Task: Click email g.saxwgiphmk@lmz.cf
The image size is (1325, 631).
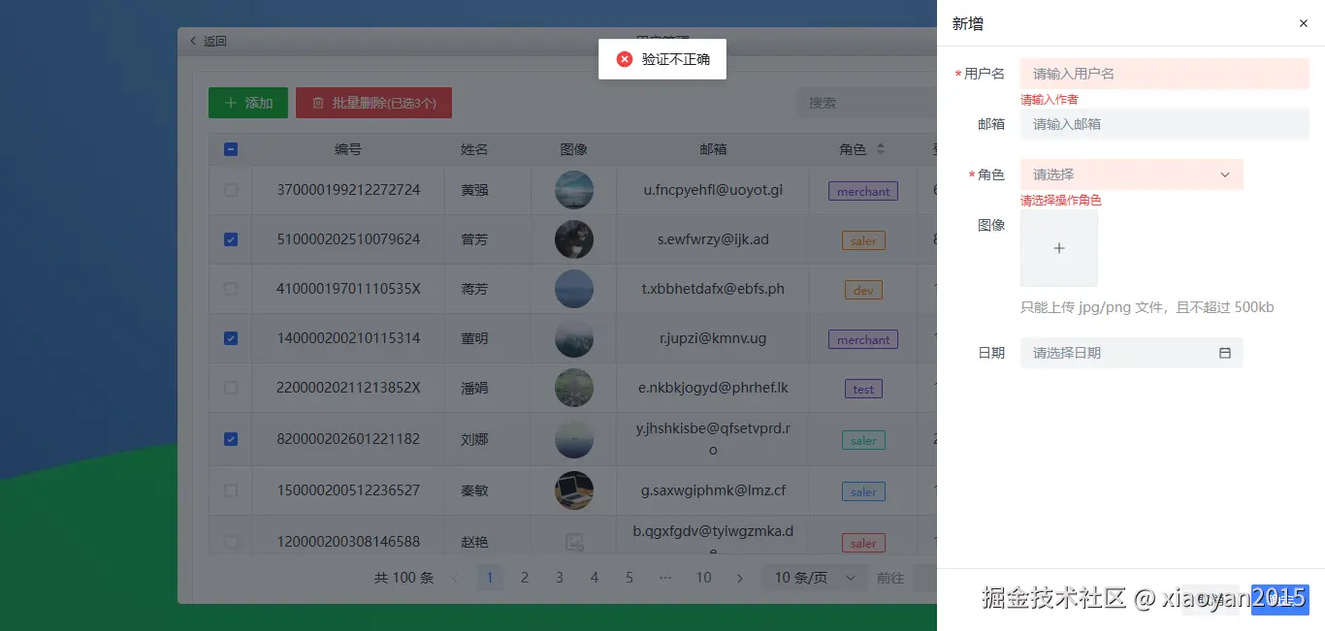Action: (713, 490)
